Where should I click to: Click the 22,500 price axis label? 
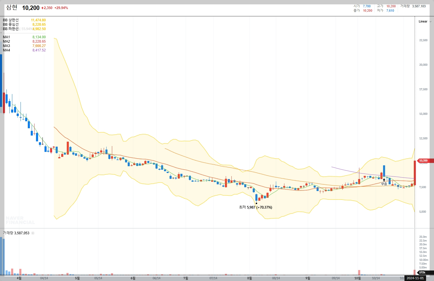click(x=423, y=40)
